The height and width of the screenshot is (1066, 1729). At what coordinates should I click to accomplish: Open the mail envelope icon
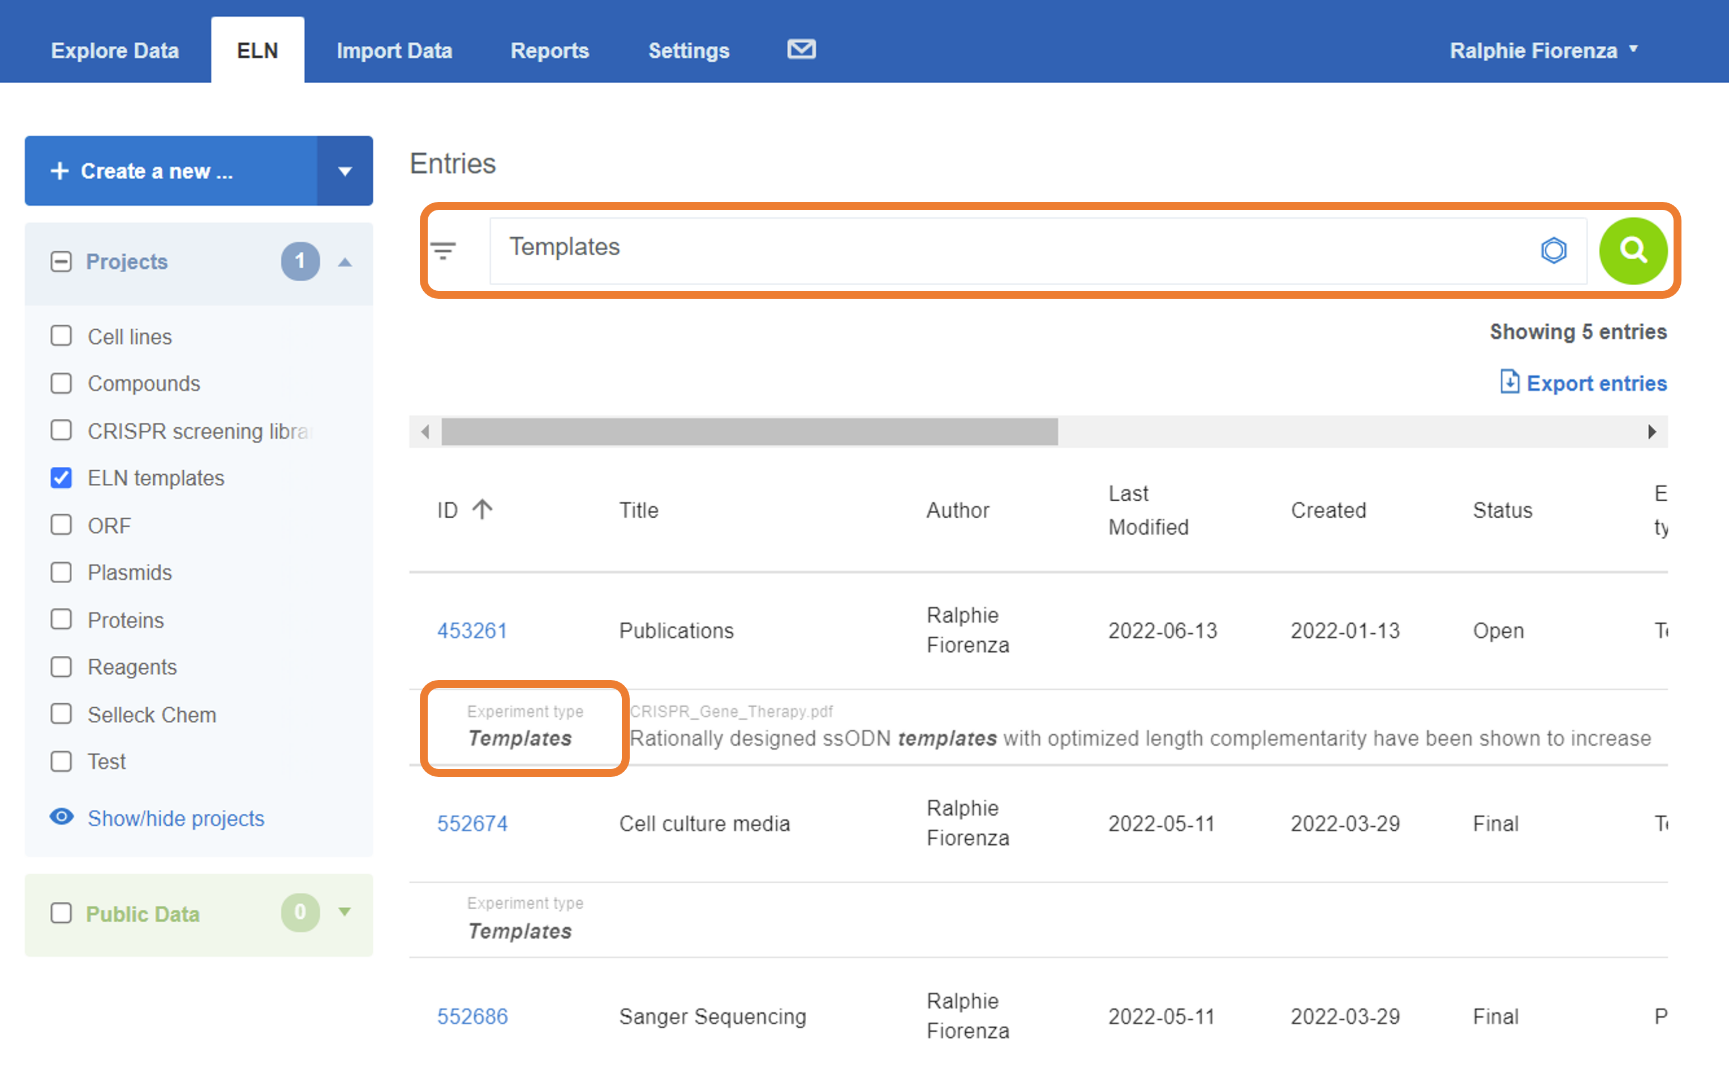(x=801, y=49)
